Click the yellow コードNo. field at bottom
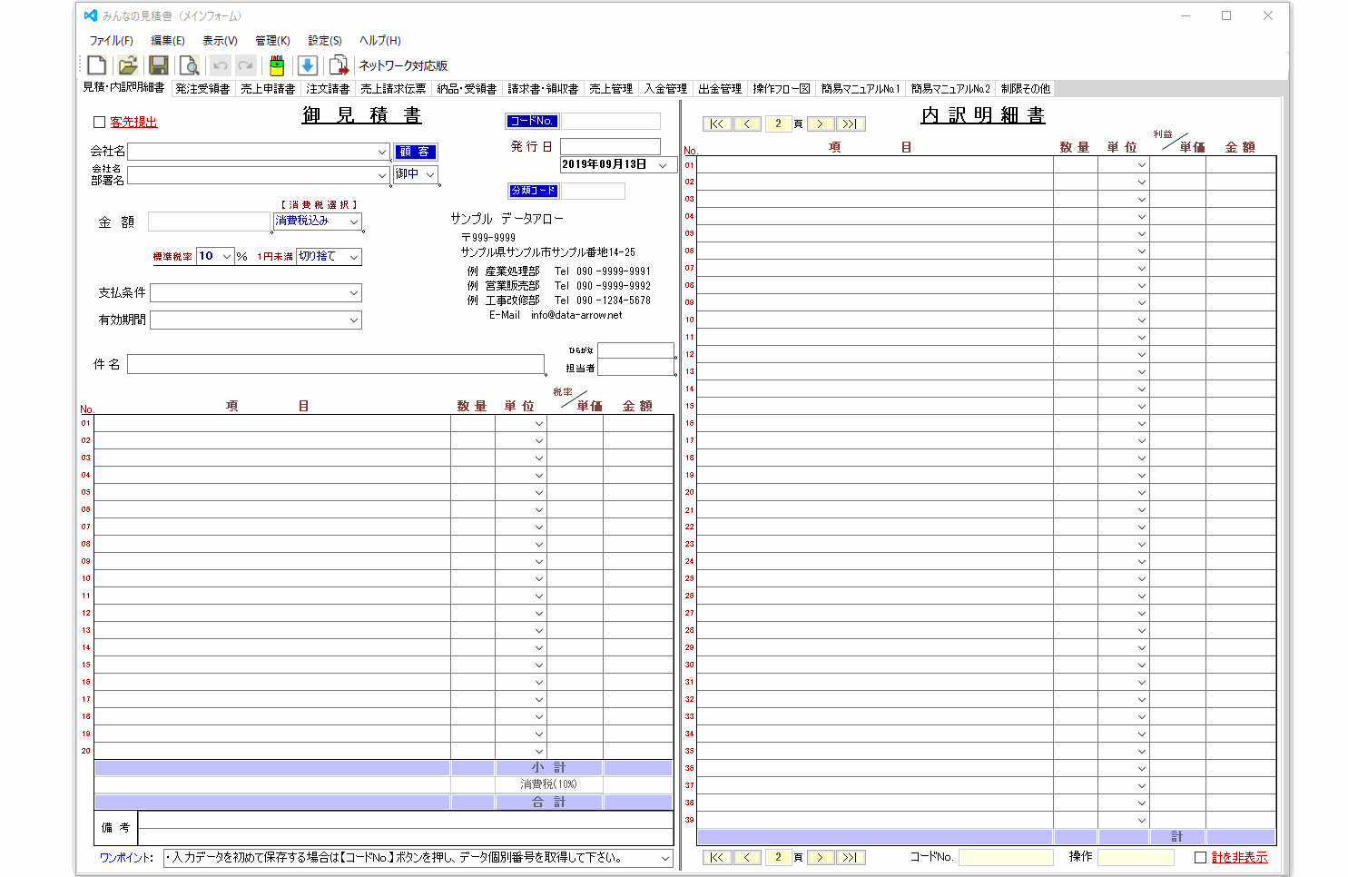 [x=1006, y=857]
